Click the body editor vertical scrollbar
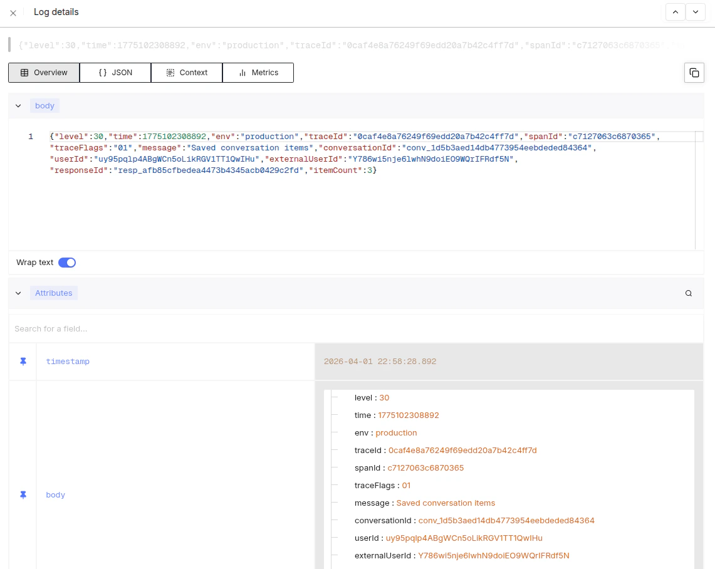The image size is (715, 569). tap(699, 190)
